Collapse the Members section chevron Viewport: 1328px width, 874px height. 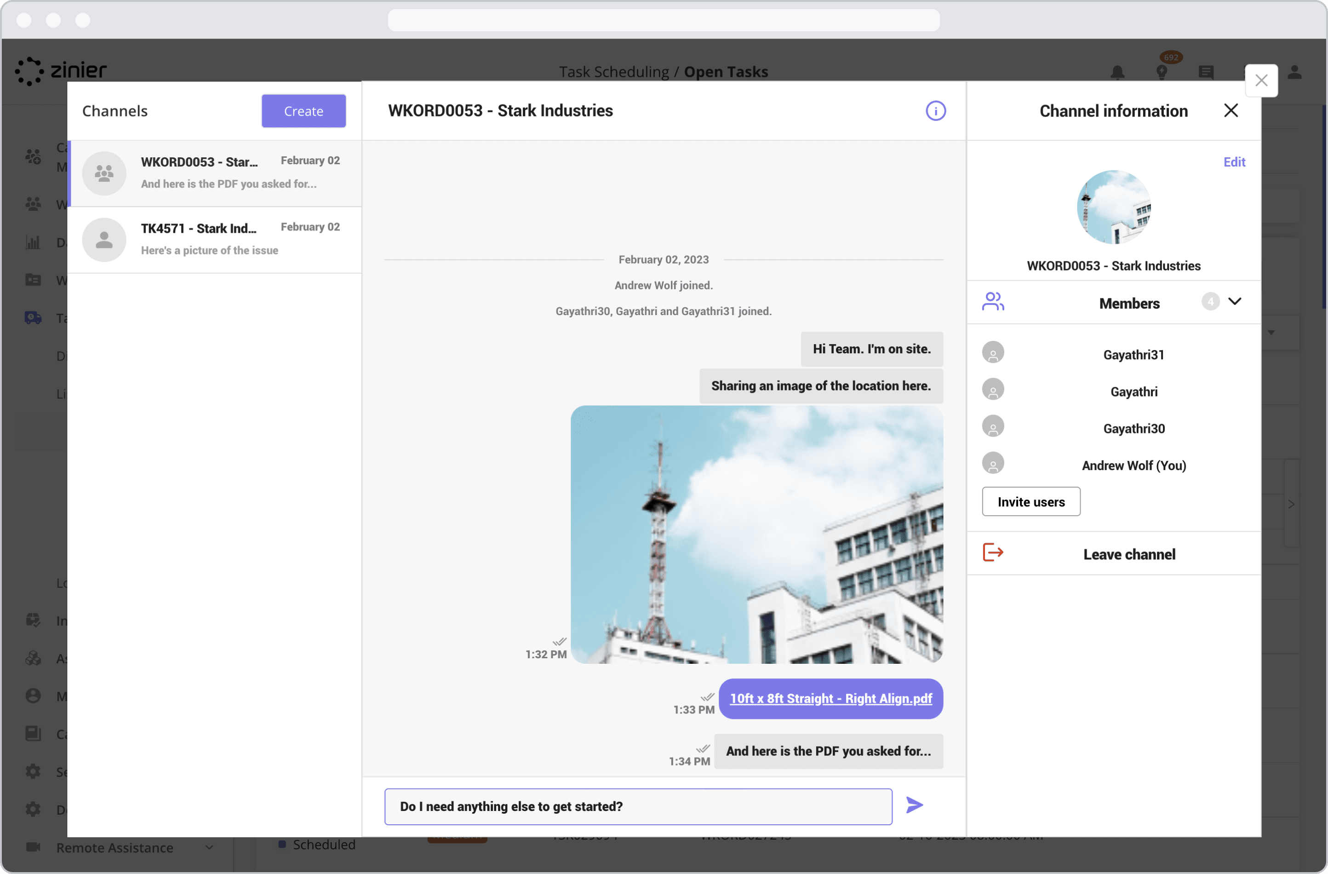1235,301
